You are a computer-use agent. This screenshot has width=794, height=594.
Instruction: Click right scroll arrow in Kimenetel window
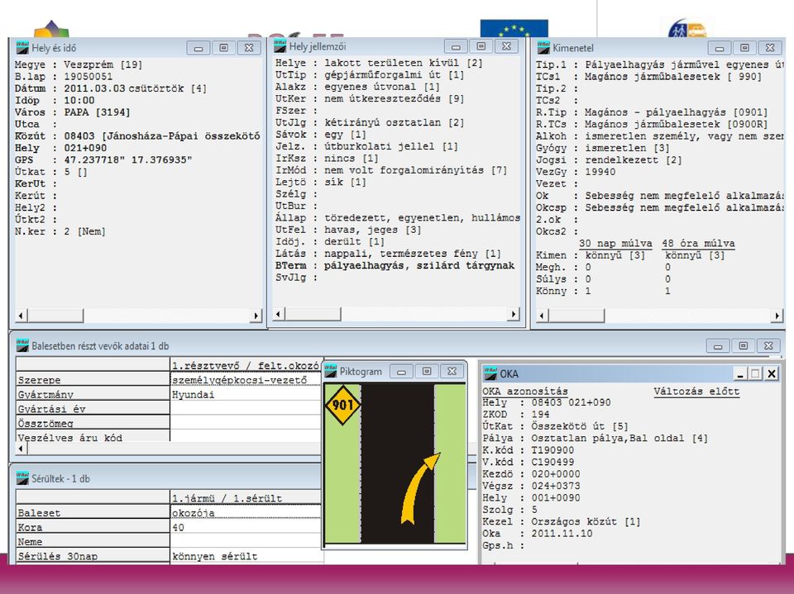777,316
